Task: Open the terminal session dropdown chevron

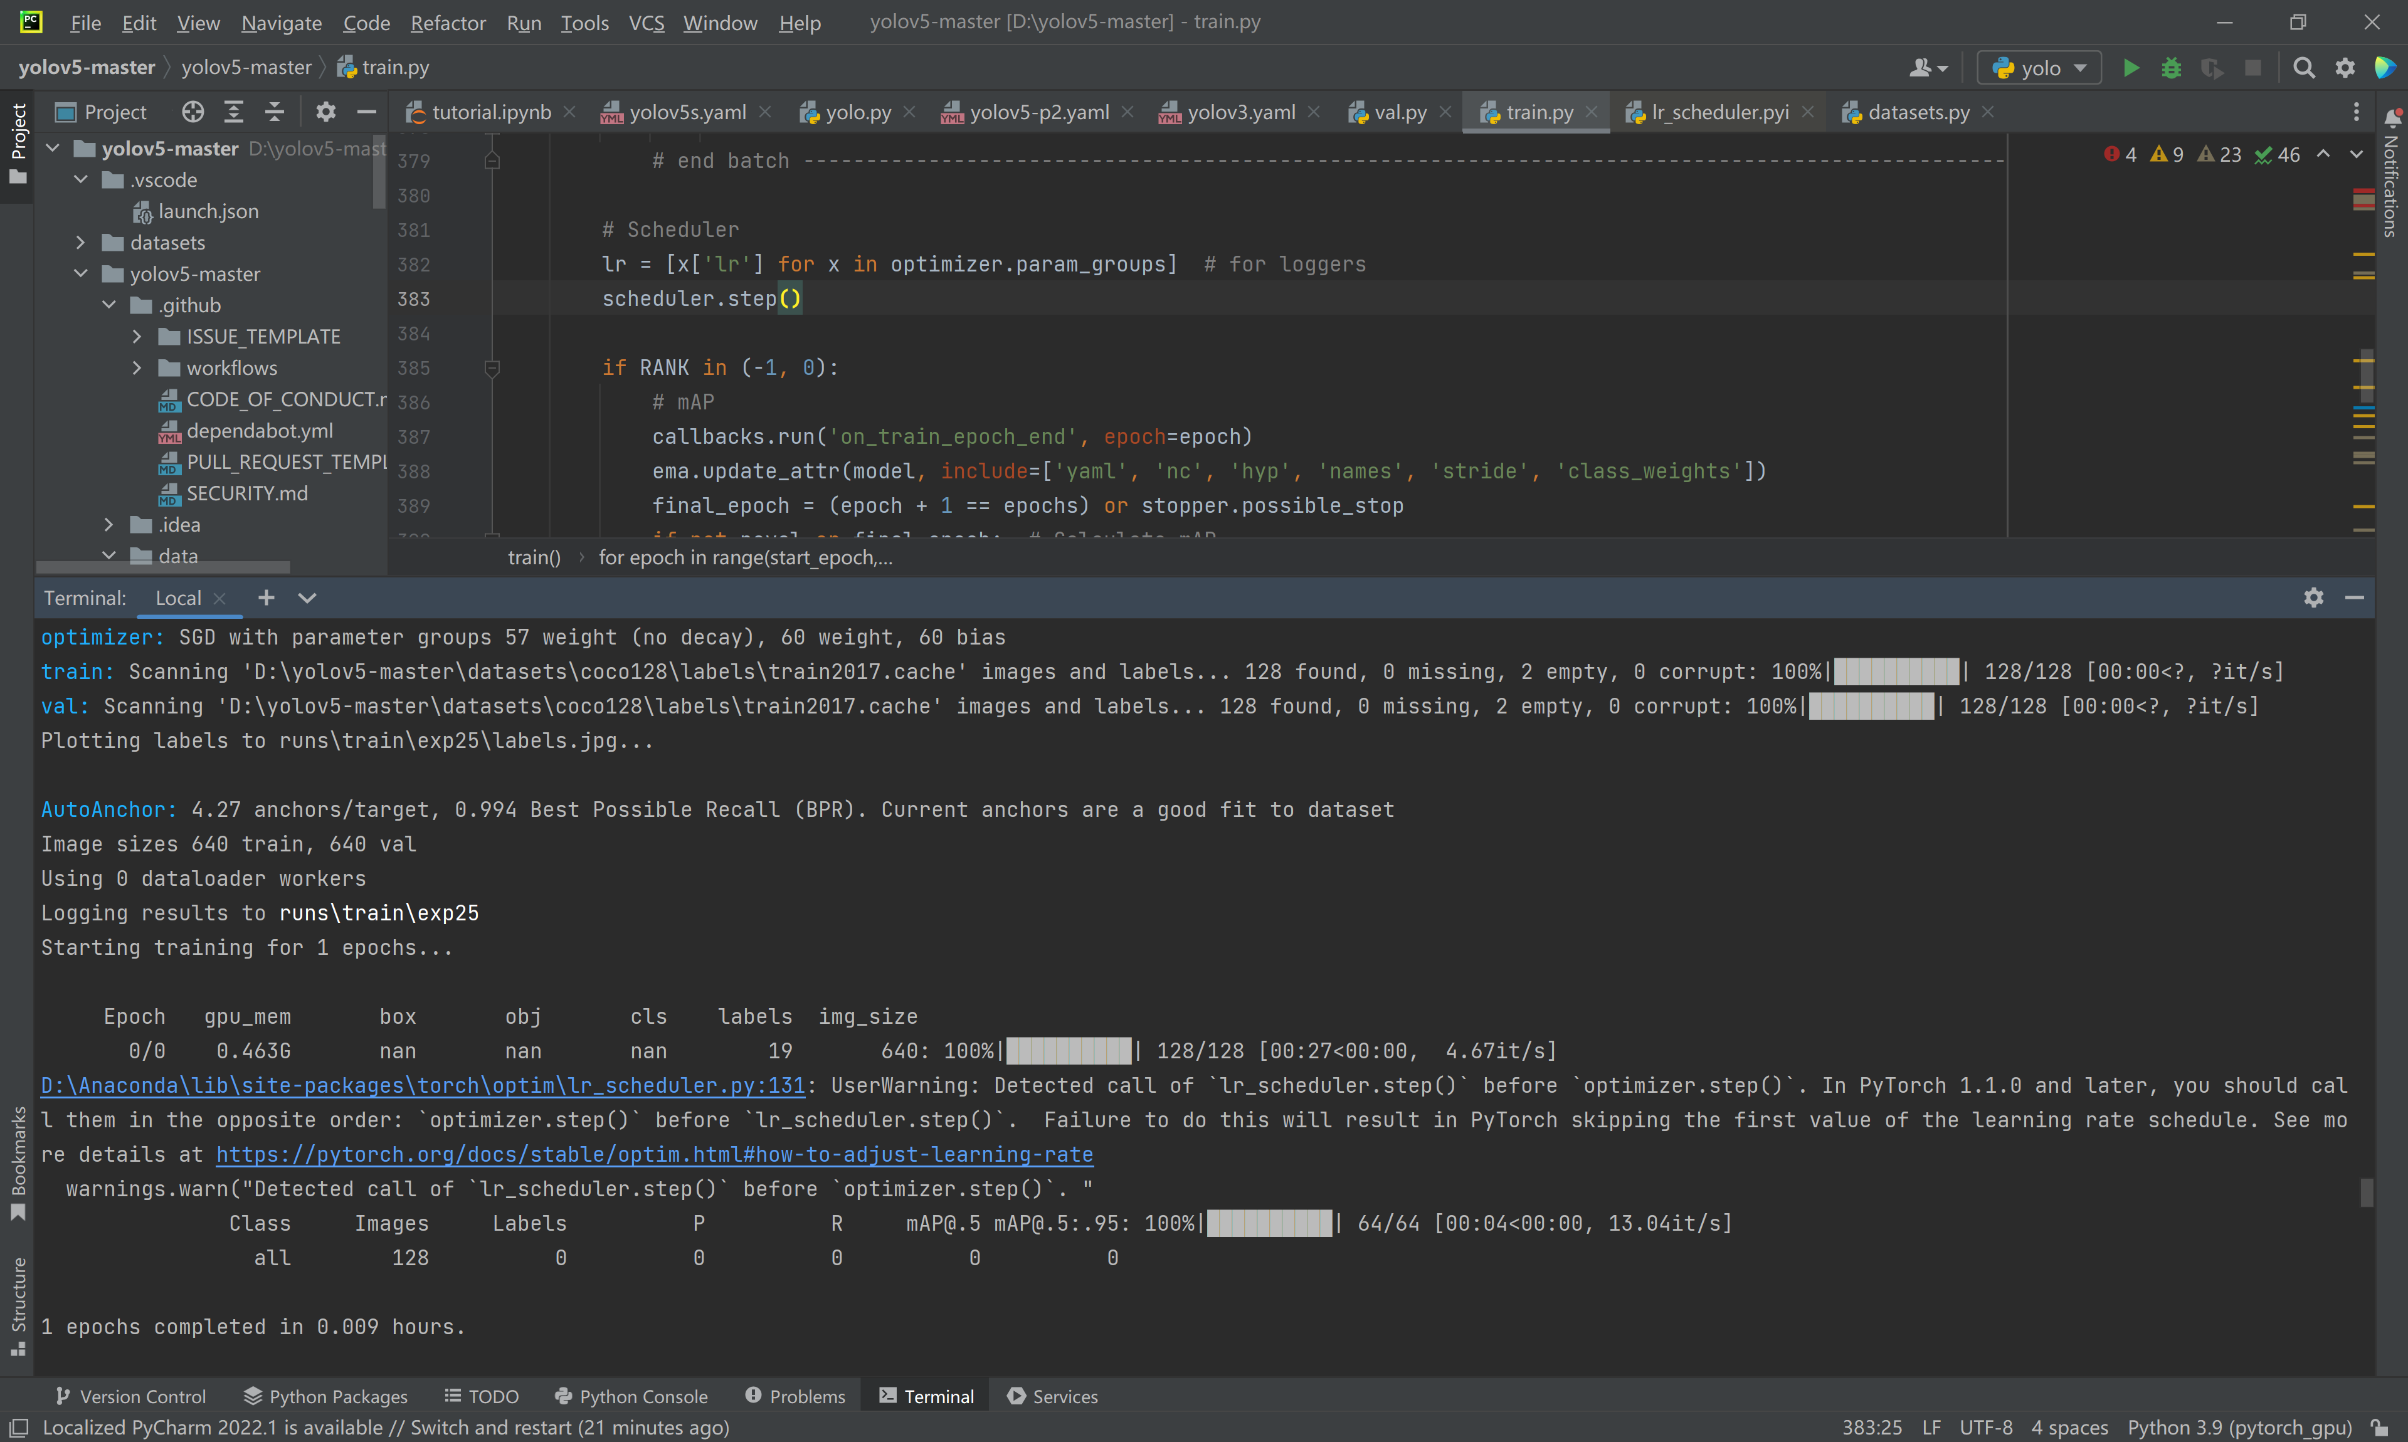Action: click(307, 597)
